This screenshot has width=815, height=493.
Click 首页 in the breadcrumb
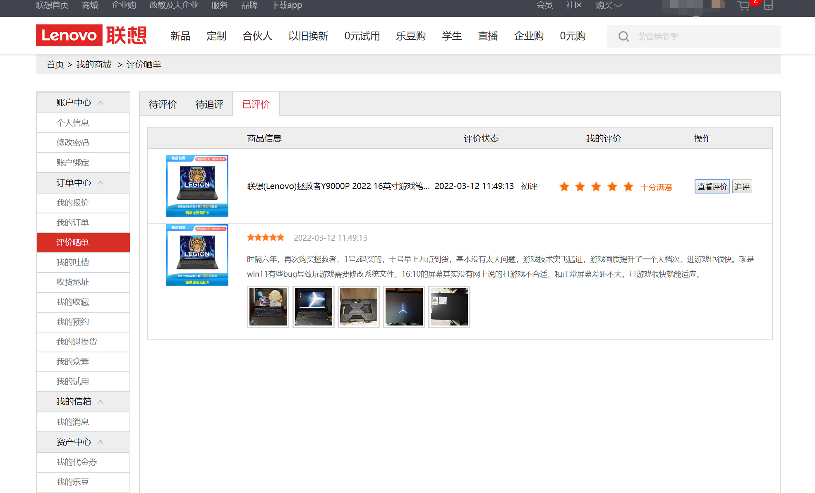click(x=55, y=65)
